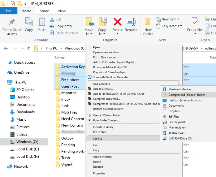Click Copy path in Clipboard group
216x177 pixels.
coord(63,26)
